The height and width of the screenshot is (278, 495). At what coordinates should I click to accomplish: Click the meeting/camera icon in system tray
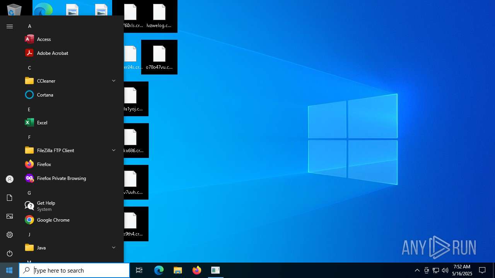tap(427, 270)
